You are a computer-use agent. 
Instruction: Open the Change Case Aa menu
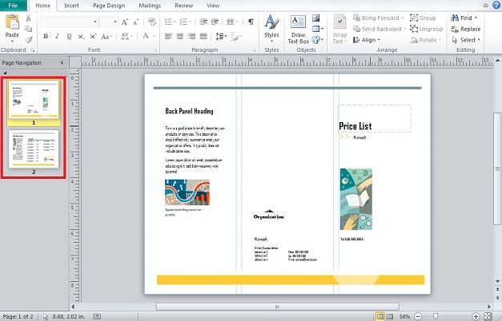point(106,37)
